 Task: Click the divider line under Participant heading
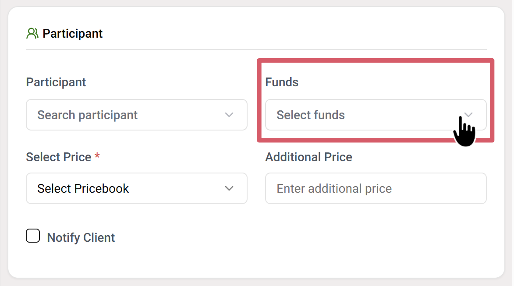tap(256, 49)
